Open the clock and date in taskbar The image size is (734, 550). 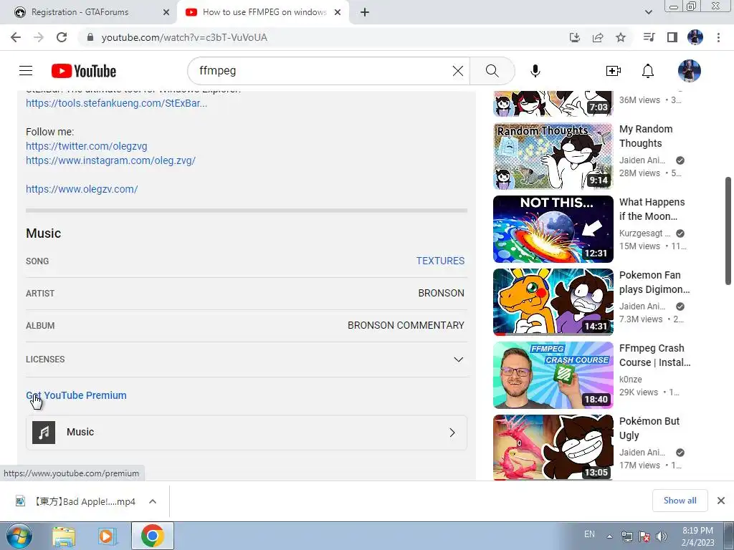pos(697,536)
